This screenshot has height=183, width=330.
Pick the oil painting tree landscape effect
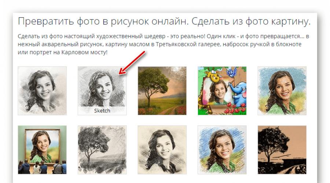162,91
